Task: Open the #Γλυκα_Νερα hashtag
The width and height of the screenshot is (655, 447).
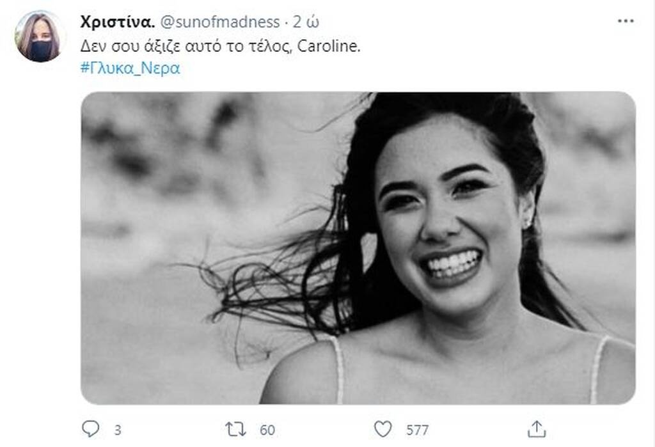Action: [x=130, y=68]
